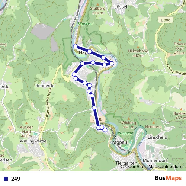This screenshot has width=186, height=186.
Task: Click the blue 249 legend color square
Action: 6,179
